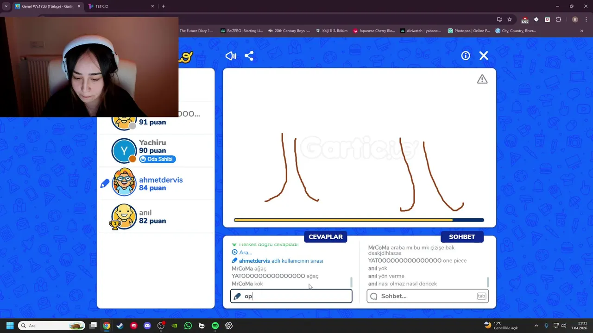Image resolution: width=593 pixels, height=333 pixels.
Task: Open NVIDIA app from the taskbar
Action: coord(174,326)
